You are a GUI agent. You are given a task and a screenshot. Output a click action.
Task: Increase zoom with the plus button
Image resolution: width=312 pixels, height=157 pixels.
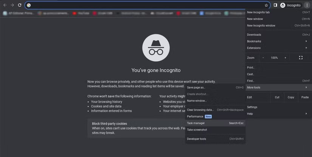point(285,58)
